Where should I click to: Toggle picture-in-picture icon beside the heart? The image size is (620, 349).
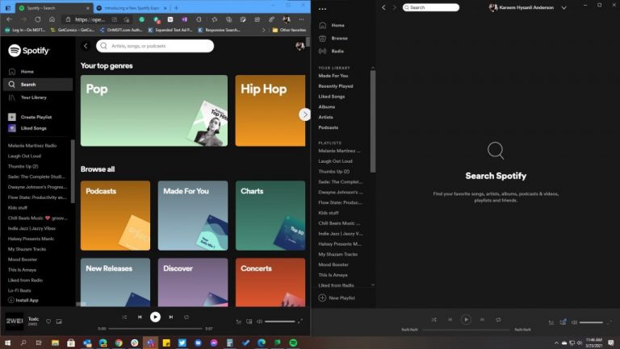(x=59, y=322)
